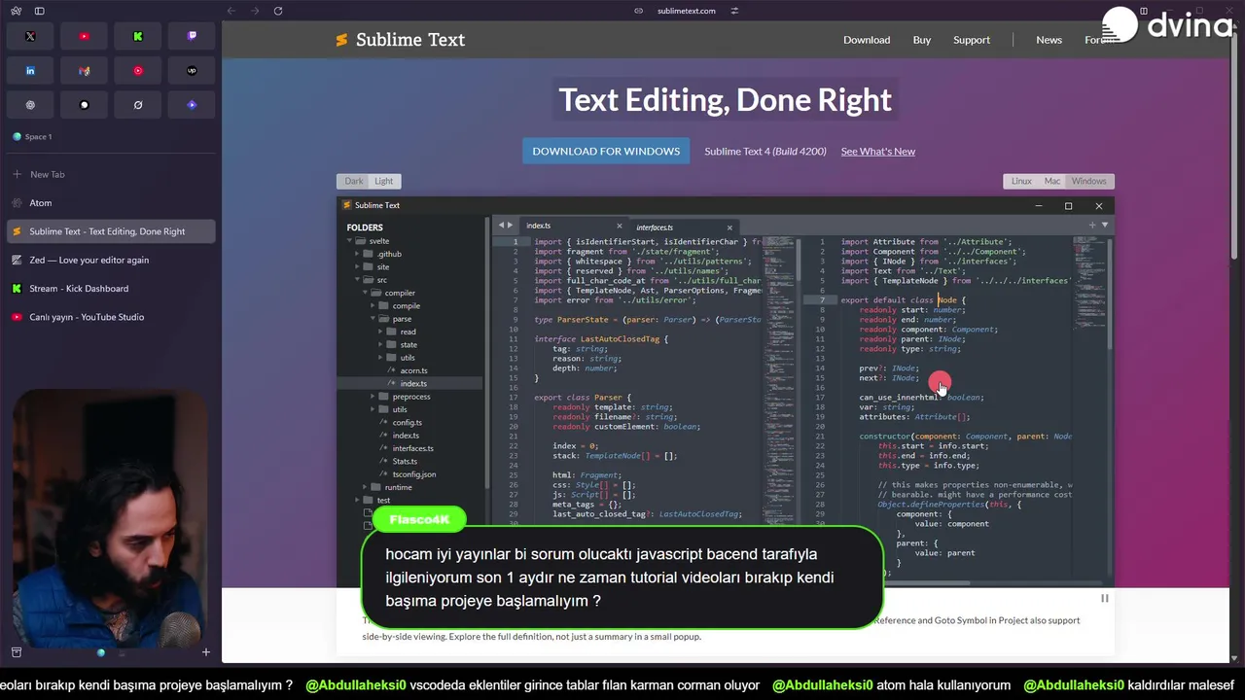Select tsconfig.json in the preview file tree
Screen dimensions: 1245x700
tap(414, 474)
